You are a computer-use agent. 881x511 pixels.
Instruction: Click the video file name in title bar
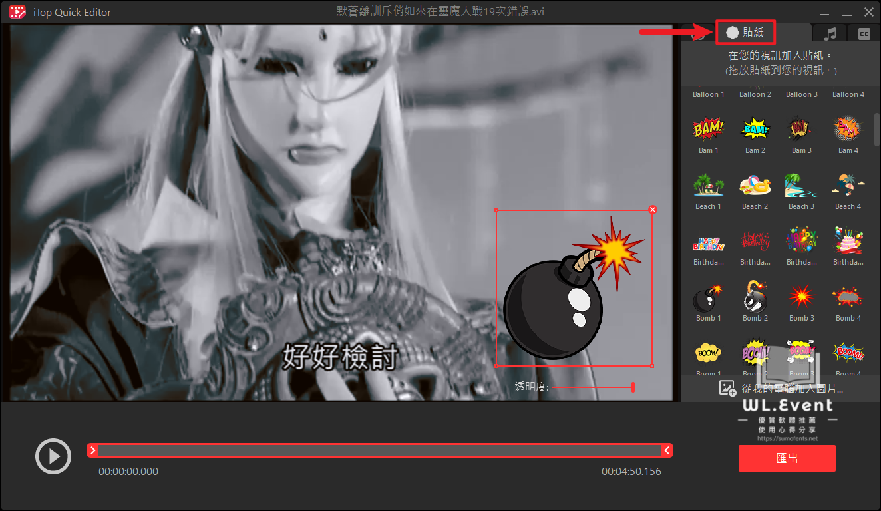[439, 12]
